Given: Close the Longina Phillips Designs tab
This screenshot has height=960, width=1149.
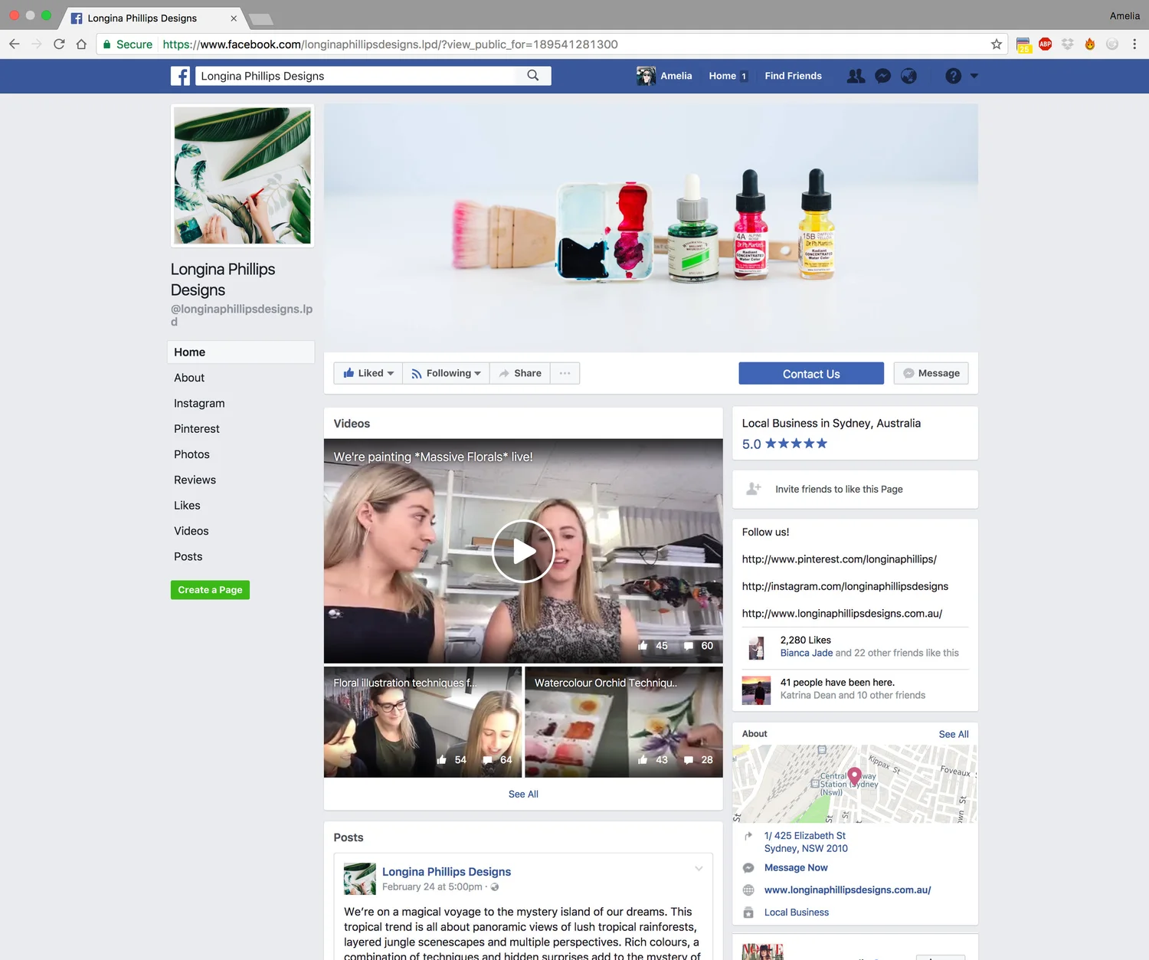Looking at the screenshot, I should (x=234, y=18).
